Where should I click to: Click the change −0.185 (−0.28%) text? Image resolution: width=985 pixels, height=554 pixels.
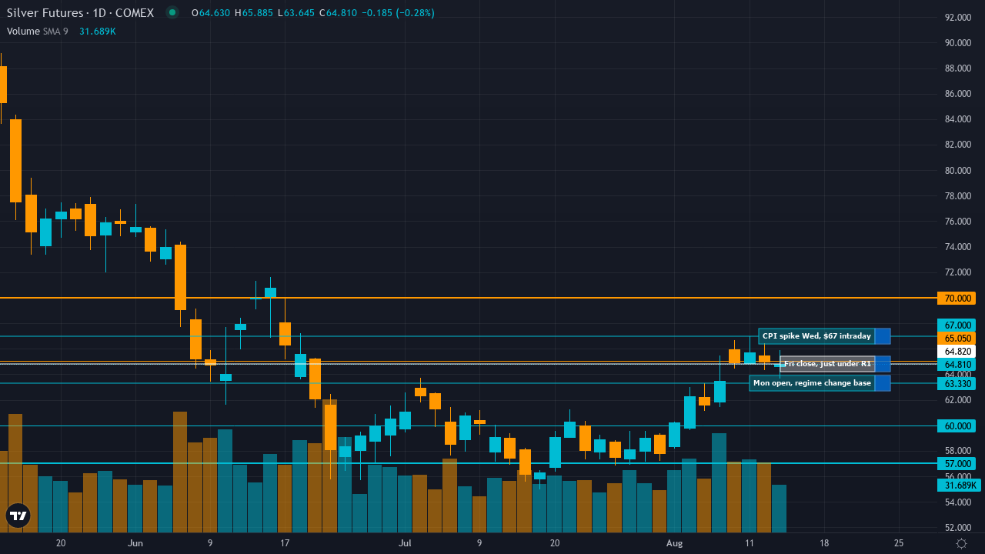(398, 13)
